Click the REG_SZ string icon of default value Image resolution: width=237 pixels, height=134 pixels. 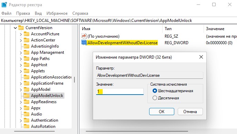pyautogui.click(x=84, y=36)
